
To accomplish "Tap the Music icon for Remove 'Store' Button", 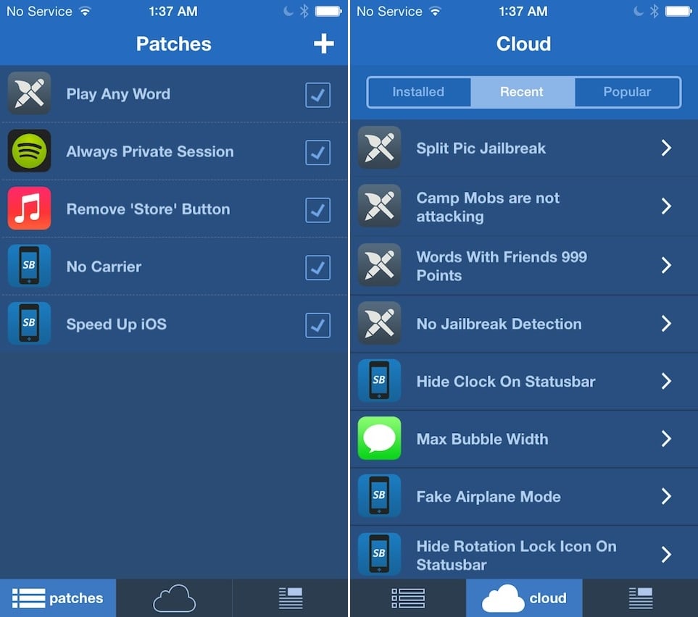I will point(30,208).
